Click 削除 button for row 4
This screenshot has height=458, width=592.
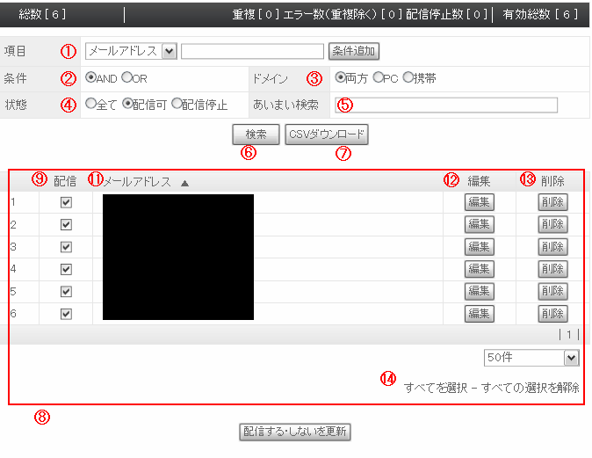tap(552, 269)
